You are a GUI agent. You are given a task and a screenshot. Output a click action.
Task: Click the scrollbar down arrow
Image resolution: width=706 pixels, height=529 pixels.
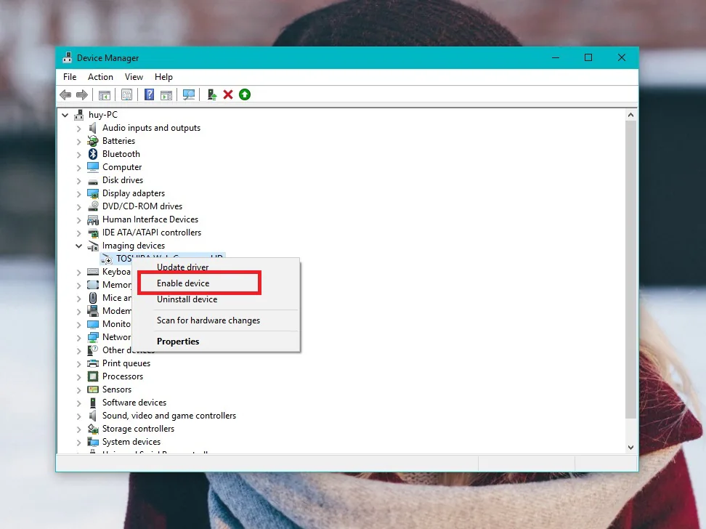click(x=630, y=448)
